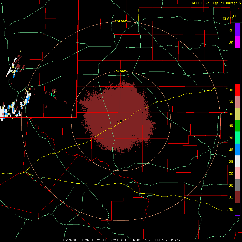Click the ND legend label
The height and width of the screenshot is (242, 242).
click(x=231, y=209)
